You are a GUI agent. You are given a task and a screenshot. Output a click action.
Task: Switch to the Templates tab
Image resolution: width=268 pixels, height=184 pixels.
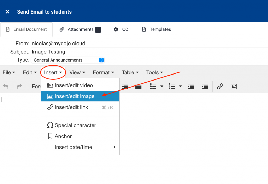pos(156,29)
